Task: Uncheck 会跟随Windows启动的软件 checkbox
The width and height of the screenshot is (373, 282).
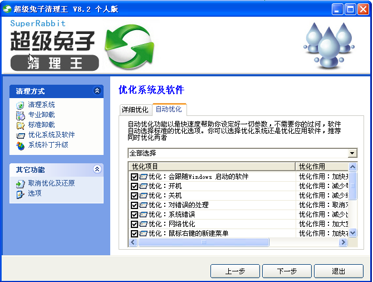Action: point(134,177)
